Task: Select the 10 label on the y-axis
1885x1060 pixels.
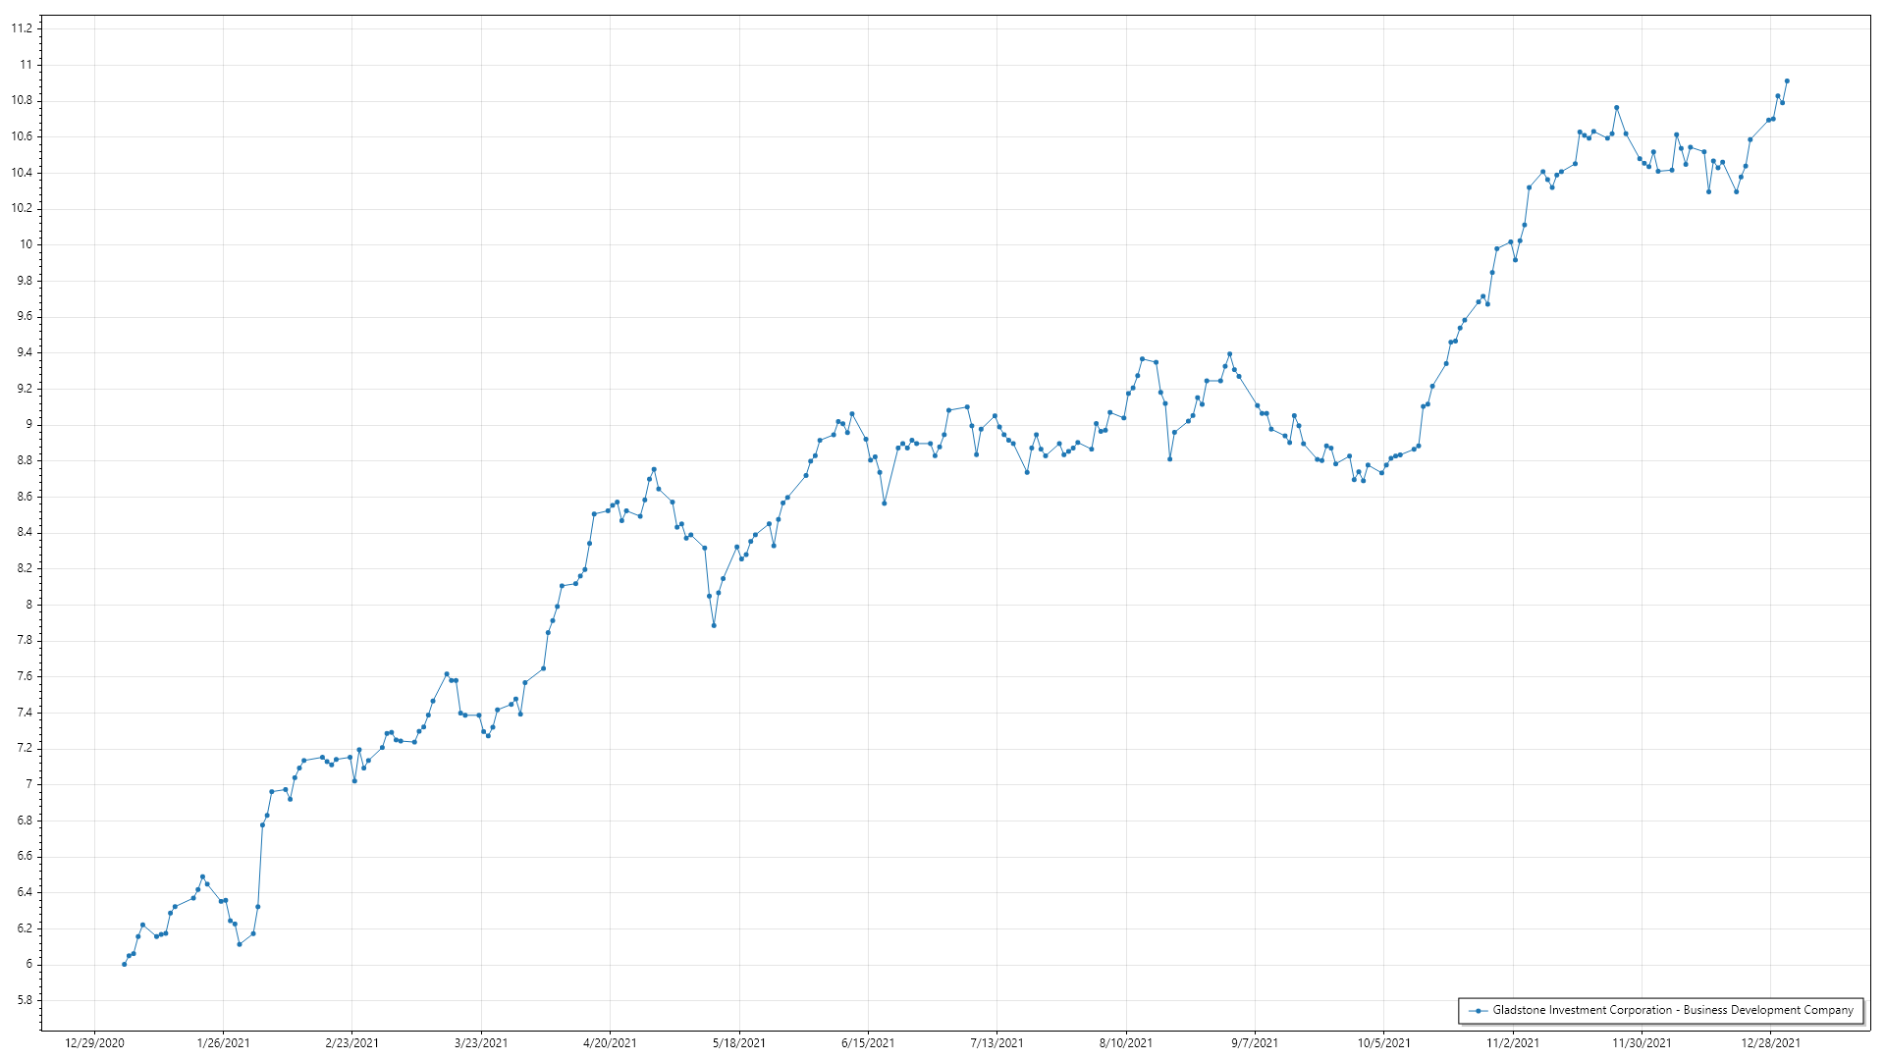Action: pyautogui.click(x=26, y=244)
